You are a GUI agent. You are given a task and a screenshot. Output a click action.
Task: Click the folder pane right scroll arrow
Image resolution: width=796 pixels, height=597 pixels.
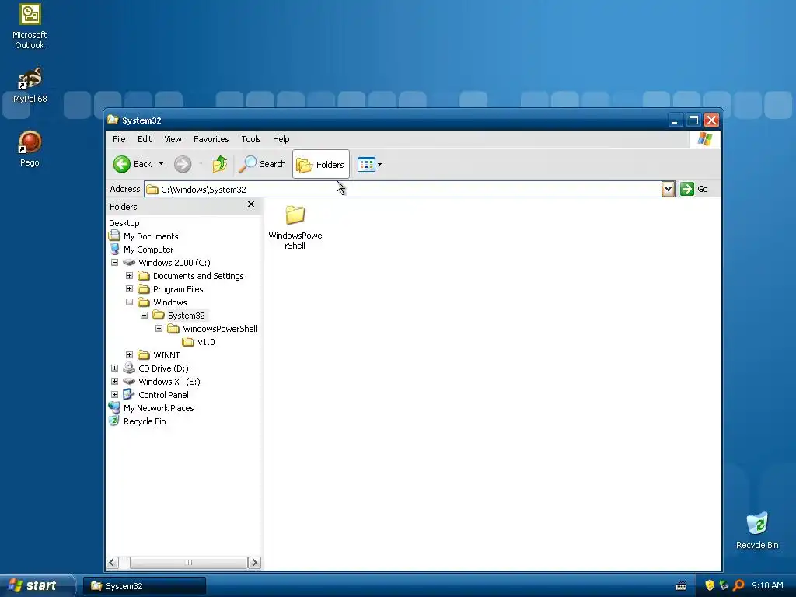coord(254,563)
